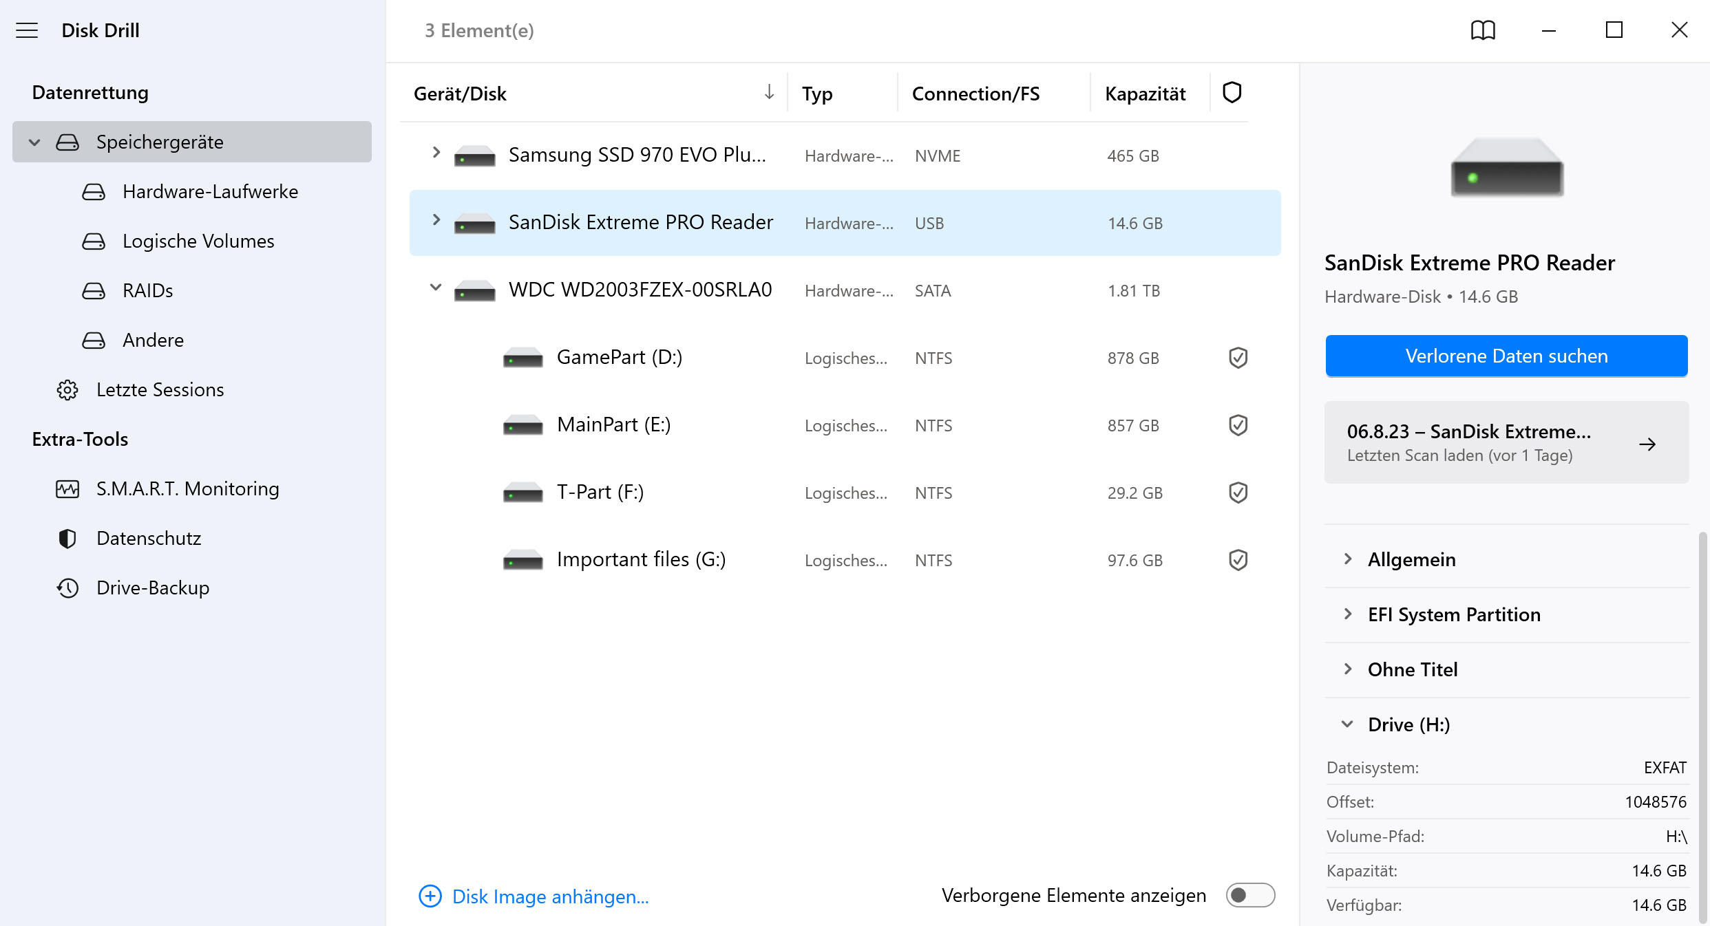Click Verlorene Daten suchen button

coord(1506,356)
